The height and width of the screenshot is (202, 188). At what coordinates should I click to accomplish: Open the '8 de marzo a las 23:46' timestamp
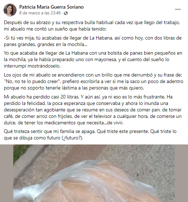[40, 13]
